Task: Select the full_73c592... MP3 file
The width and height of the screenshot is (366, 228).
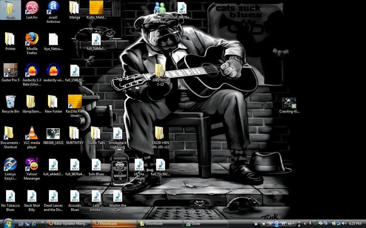Action: (160, 167)
